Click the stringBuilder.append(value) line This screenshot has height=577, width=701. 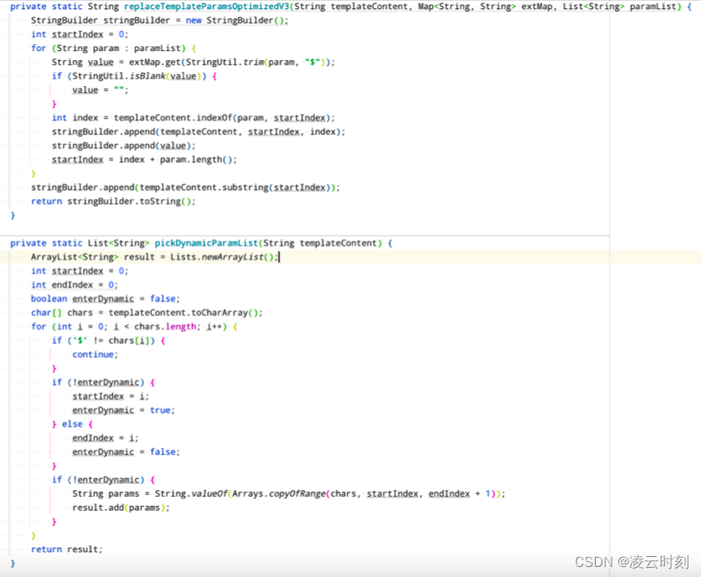tap(124, 146)
